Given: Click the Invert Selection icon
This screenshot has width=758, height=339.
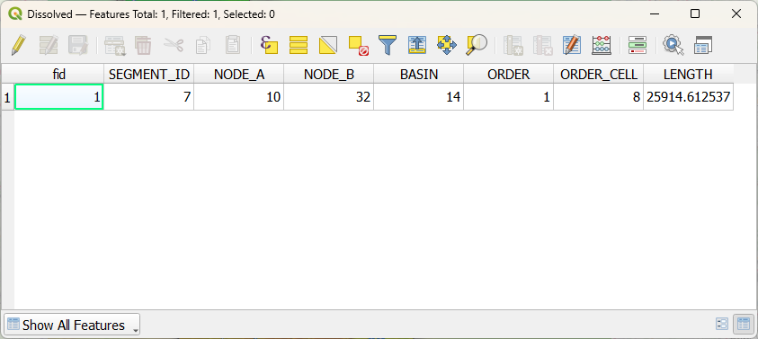Looking at the screenshot, I should coord(328,45).
